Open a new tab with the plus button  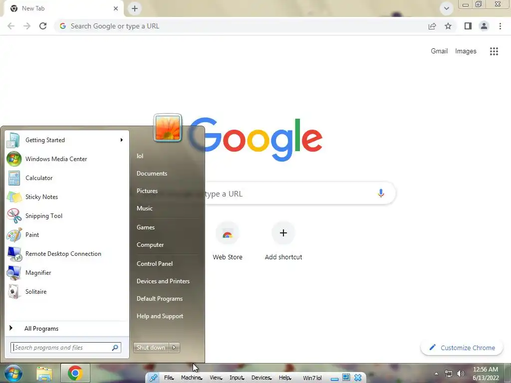coord(135,8)
